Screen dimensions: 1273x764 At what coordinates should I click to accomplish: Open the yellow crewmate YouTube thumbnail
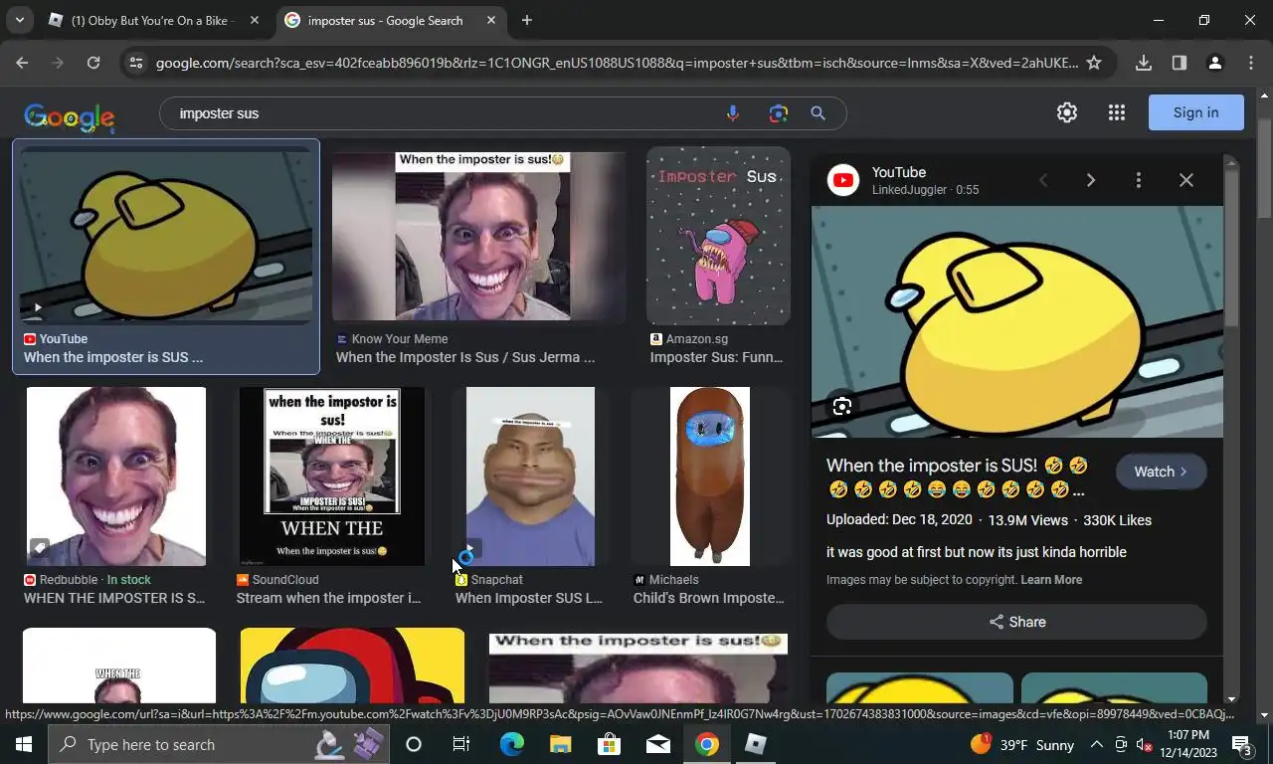(x=166, y=236)
